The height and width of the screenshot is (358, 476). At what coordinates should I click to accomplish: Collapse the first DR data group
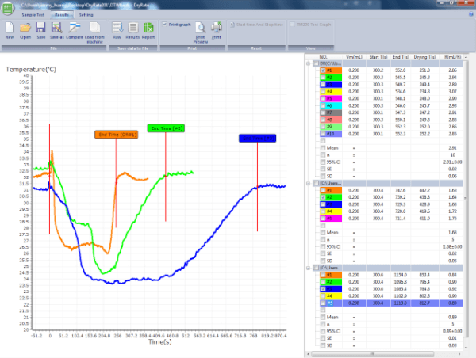pos(308,63)
